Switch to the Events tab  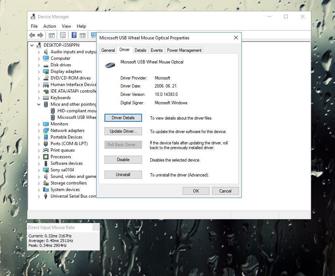pyautogui.click(x=157, y=50)
